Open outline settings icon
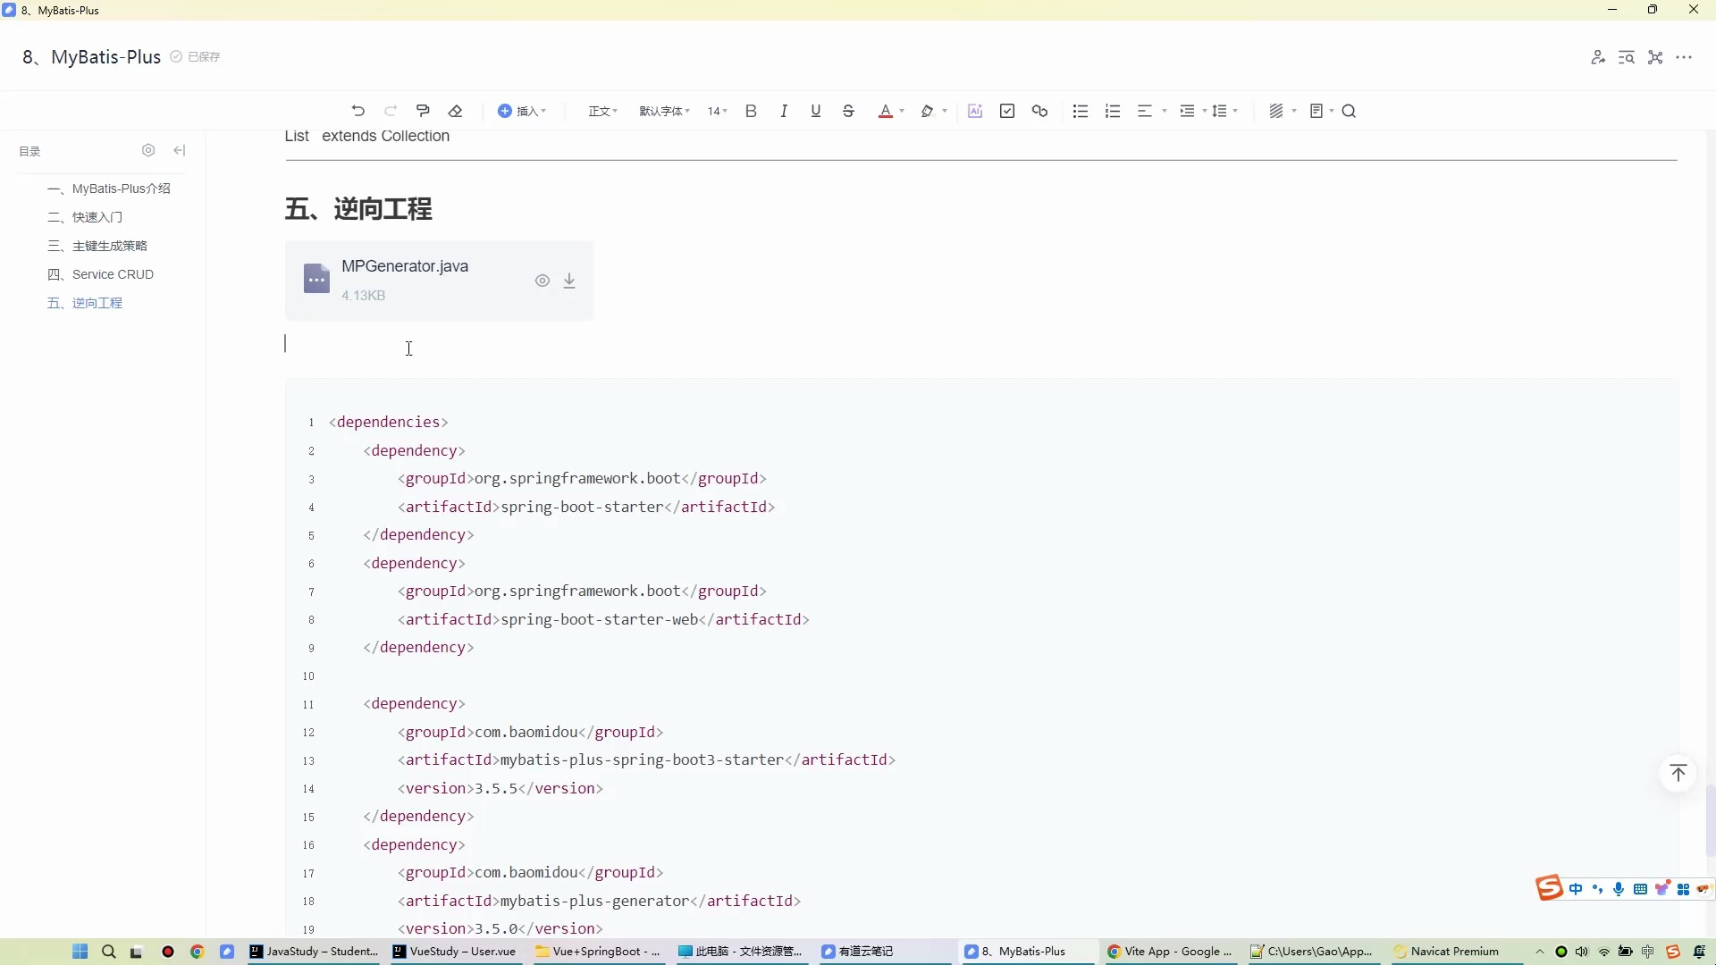Screen dimensions: 1716x965 point(149,150)
